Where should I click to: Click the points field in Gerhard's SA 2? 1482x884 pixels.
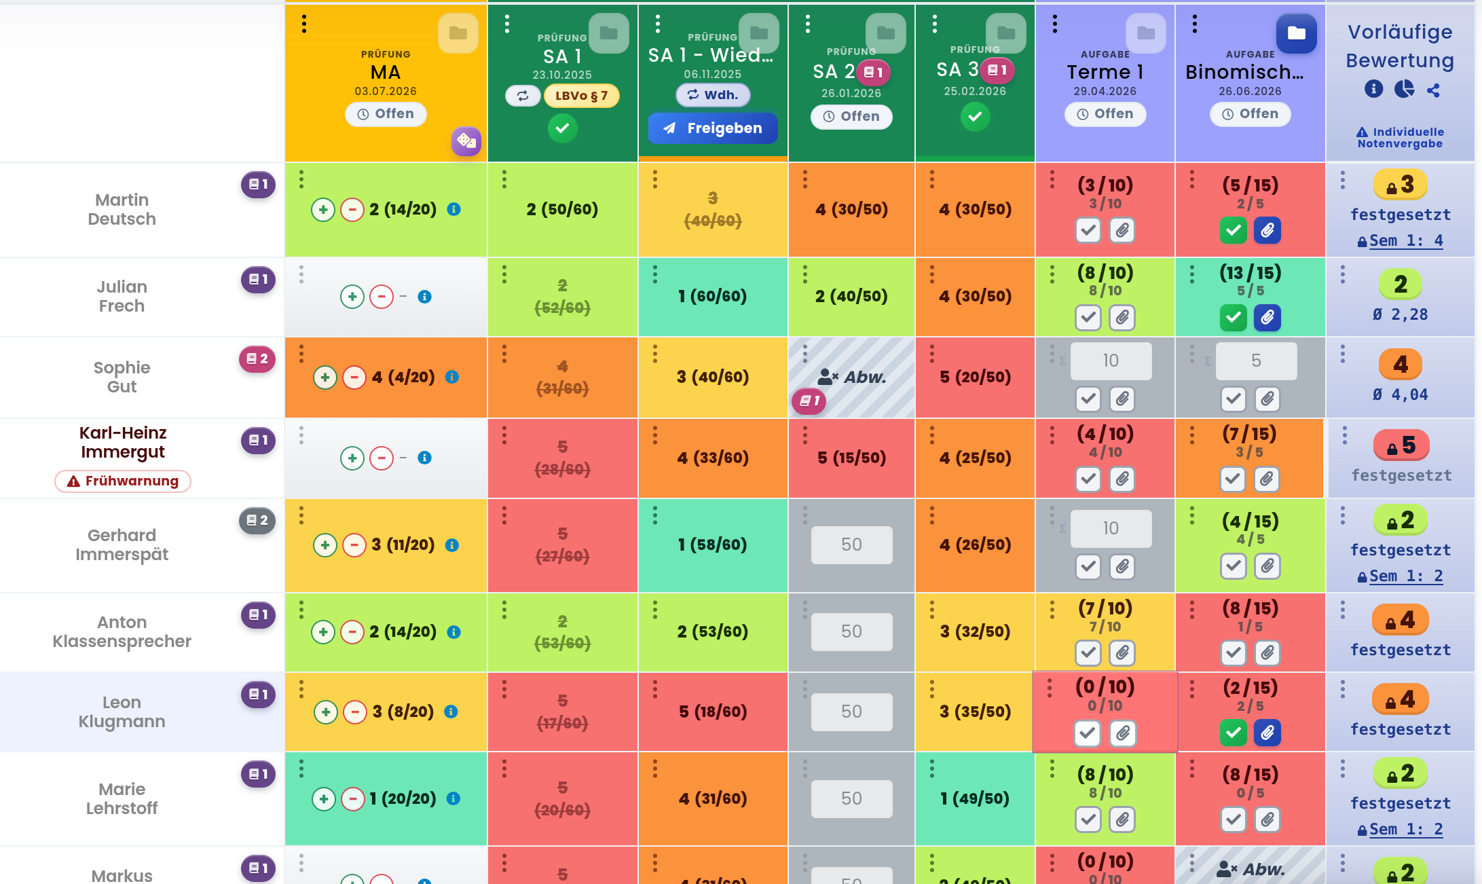click(852, 545)
